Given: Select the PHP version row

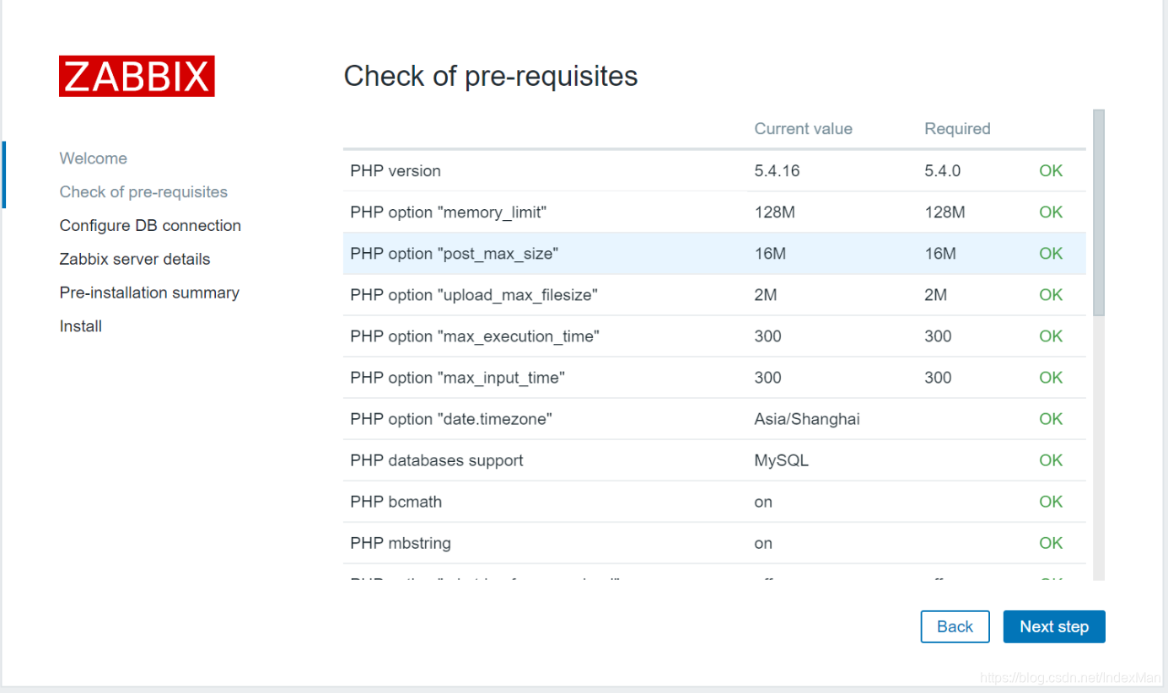Looking at the screenshot, I should pyautogui.click(x=714, y=171).
